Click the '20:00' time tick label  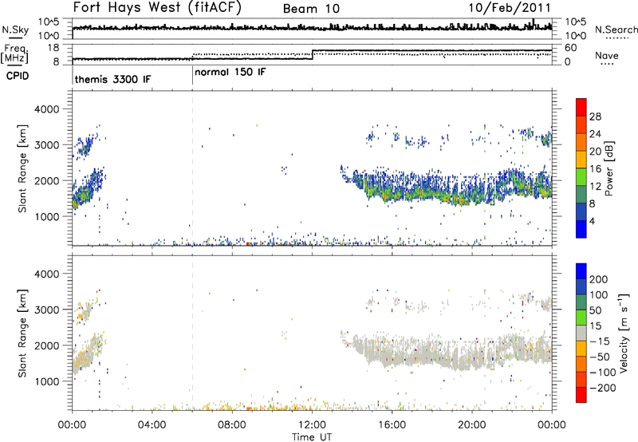[x=472, y=425]
